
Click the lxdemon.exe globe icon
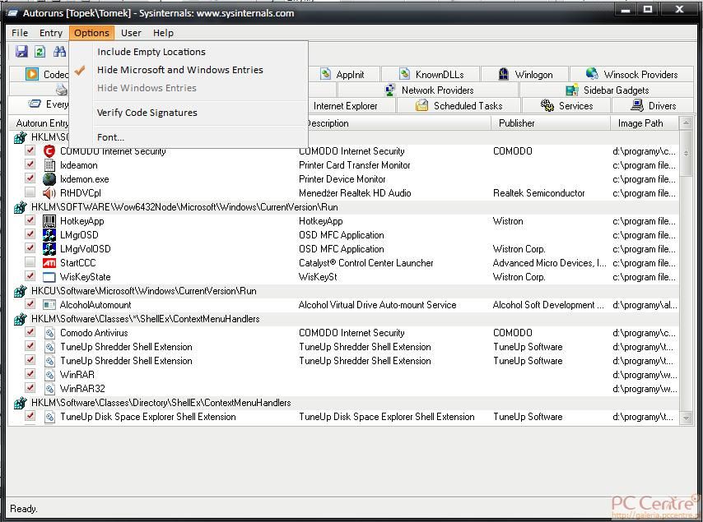click(x=49, y=179)
